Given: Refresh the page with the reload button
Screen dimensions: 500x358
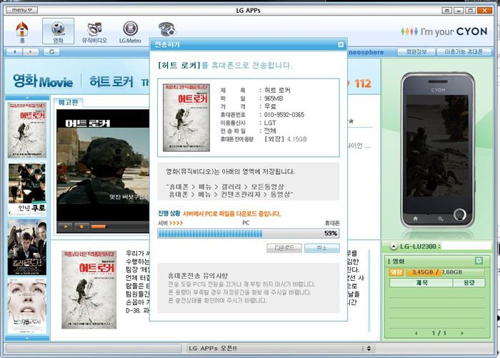Looking at the screenshot, I should tap(51, 51).
